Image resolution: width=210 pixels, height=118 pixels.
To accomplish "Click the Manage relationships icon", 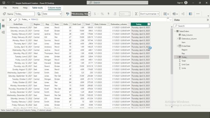I will pos(183,14).
